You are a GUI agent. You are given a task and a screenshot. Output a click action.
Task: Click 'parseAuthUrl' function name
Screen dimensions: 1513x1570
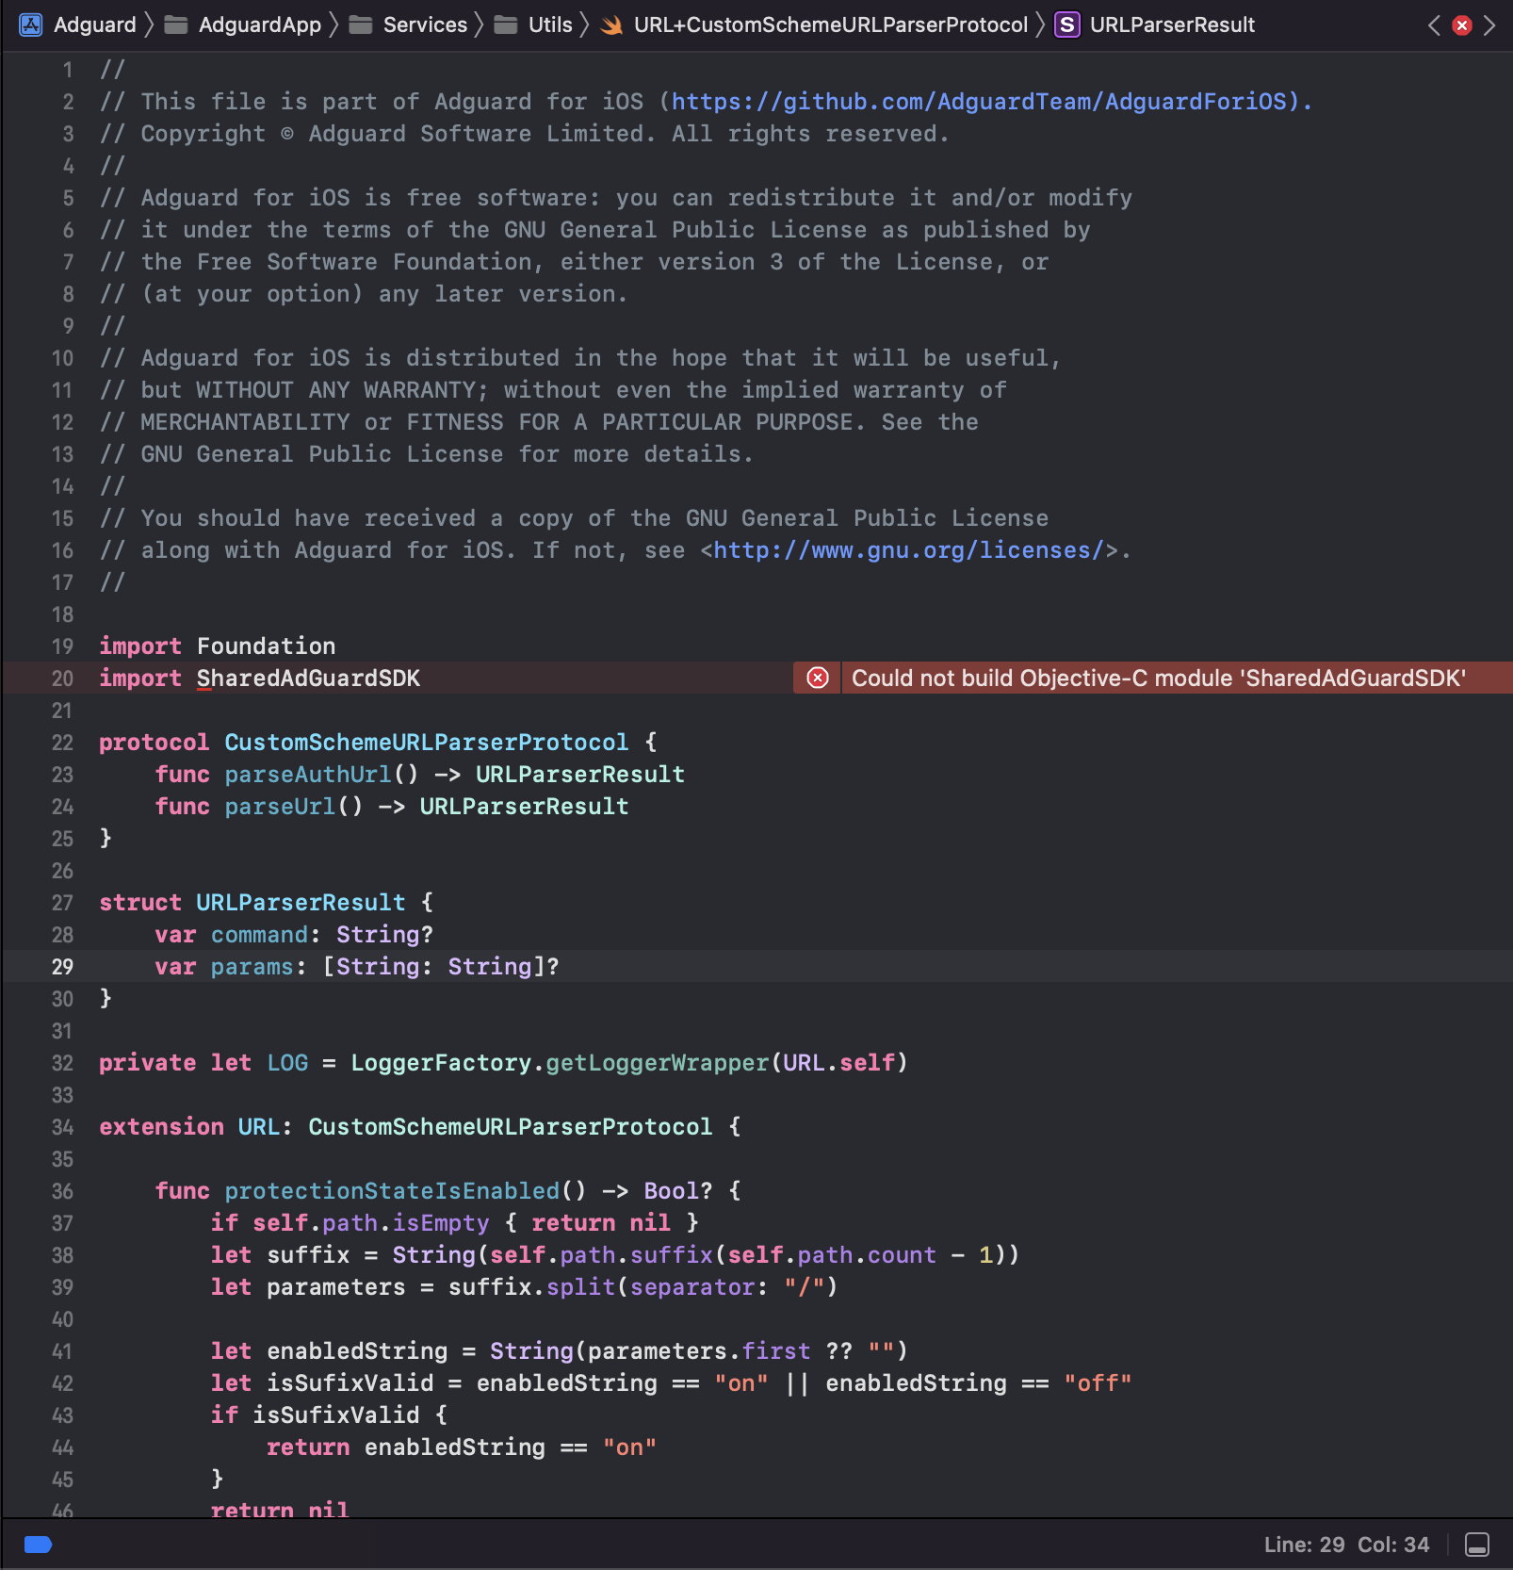[308, 775]
